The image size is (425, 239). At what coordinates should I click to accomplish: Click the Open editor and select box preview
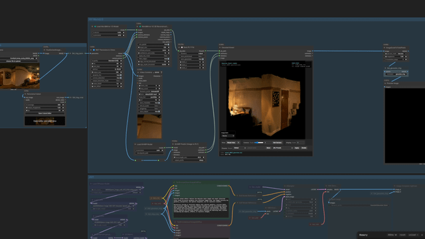click(x=44, y=121)
